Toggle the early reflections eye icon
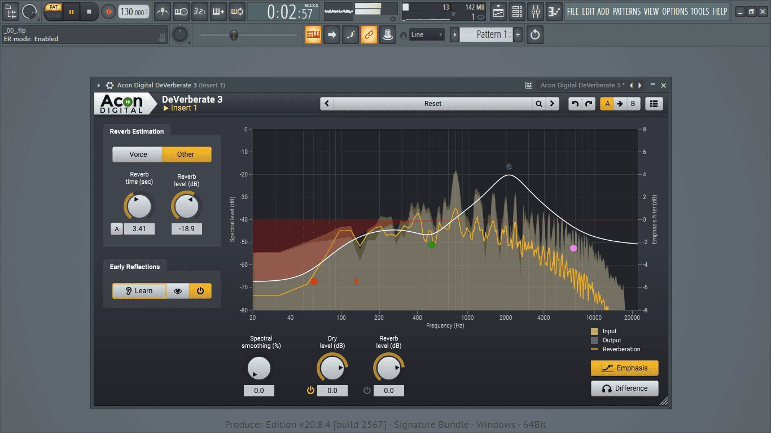This screenshot has height=433, width=771. pos(178,291)
